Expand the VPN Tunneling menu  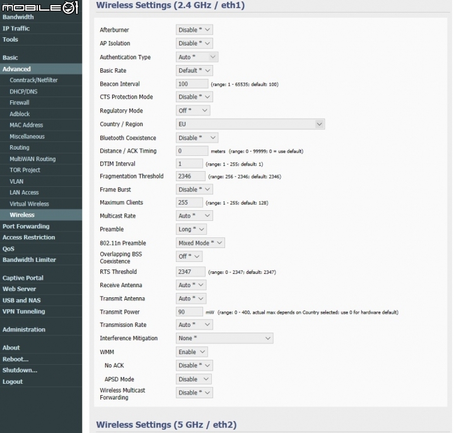click(x=24, y=311)
